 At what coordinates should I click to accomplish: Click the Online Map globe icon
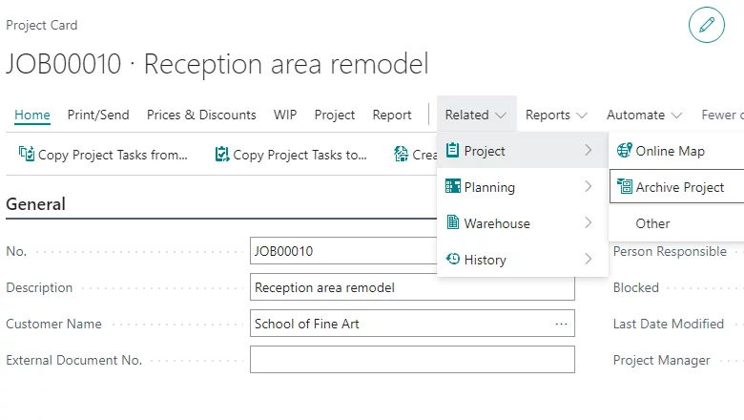coord(625,151)
